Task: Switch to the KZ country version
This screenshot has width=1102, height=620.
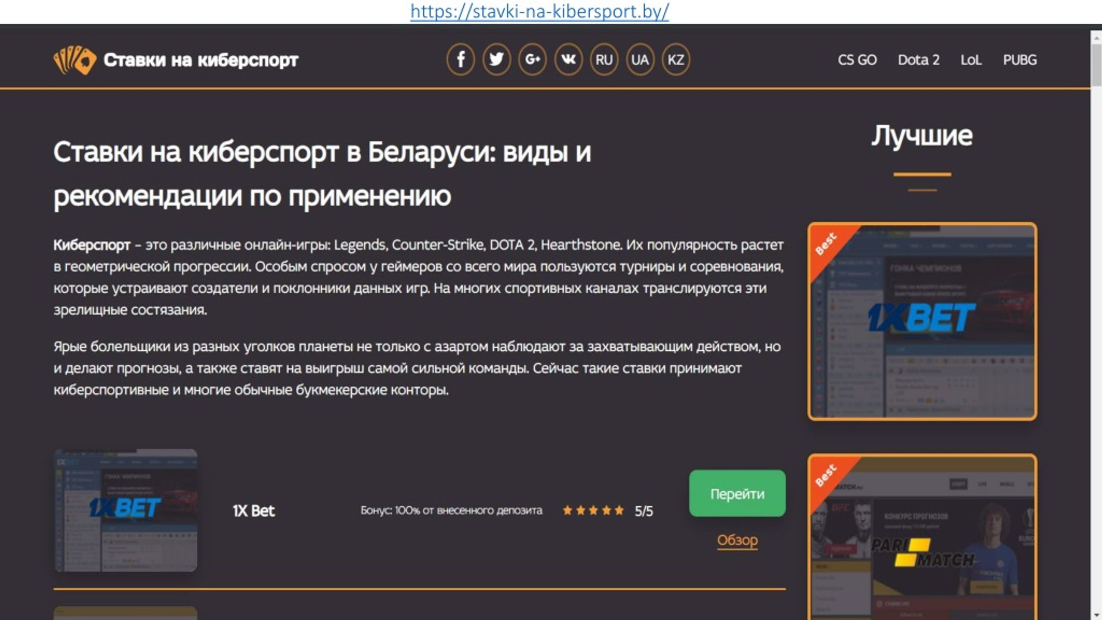Action: [675, 59]
